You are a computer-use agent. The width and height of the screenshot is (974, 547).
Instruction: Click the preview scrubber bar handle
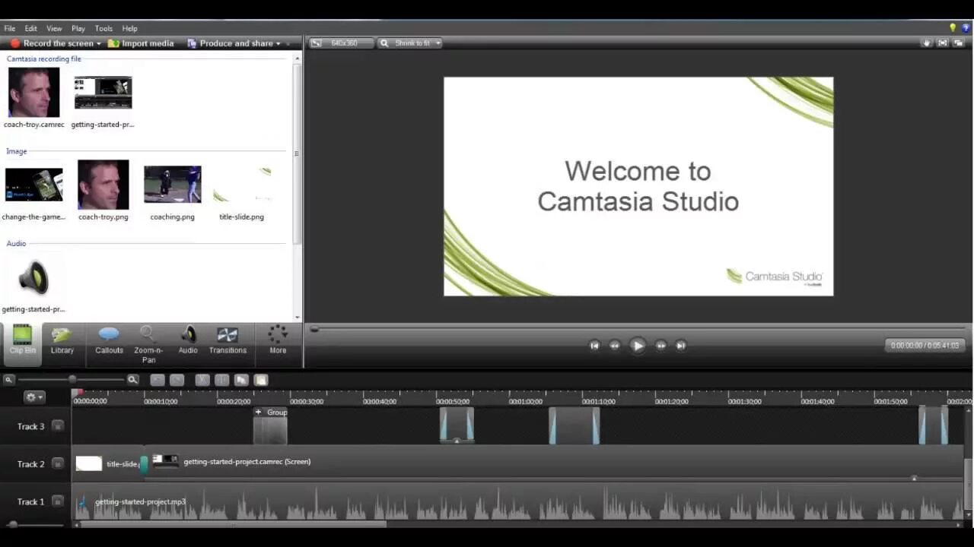coord(314,329)
